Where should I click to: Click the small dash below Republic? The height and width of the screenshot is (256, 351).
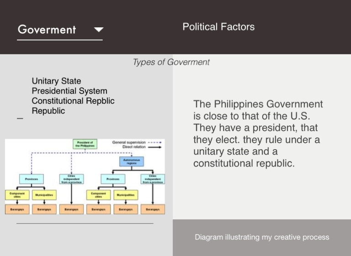coord(20,119)
